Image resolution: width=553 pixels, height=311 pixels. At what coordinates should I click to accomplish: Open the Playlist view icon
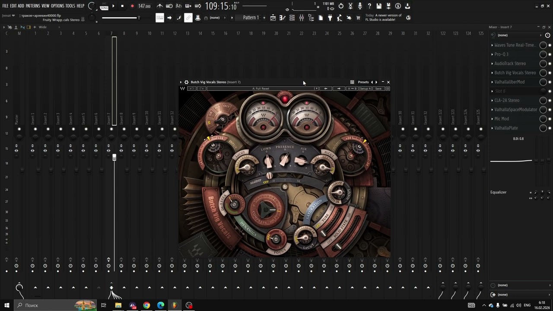pos(273,18)
